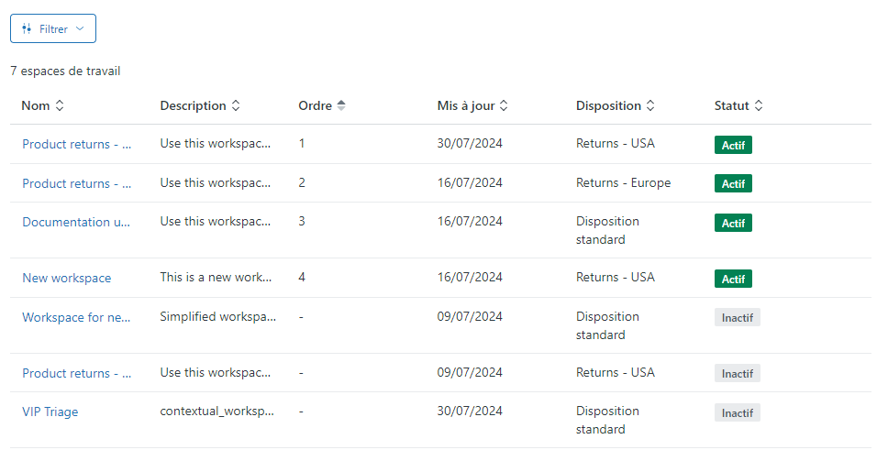
Task: Open the Workspace for ne... link
Action: pyautogui.click(x=76, y=317)
